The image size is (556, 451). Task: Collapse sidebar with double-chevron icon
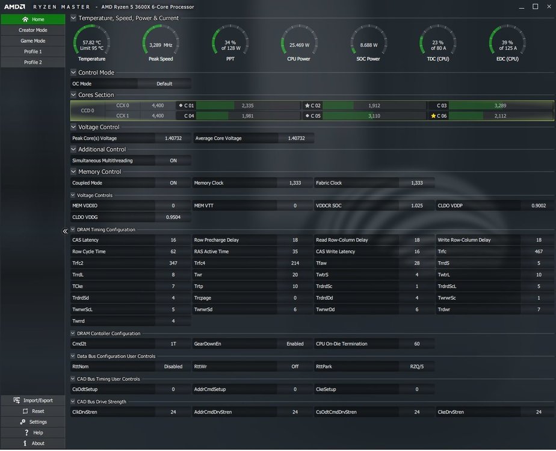pos(65,232)
